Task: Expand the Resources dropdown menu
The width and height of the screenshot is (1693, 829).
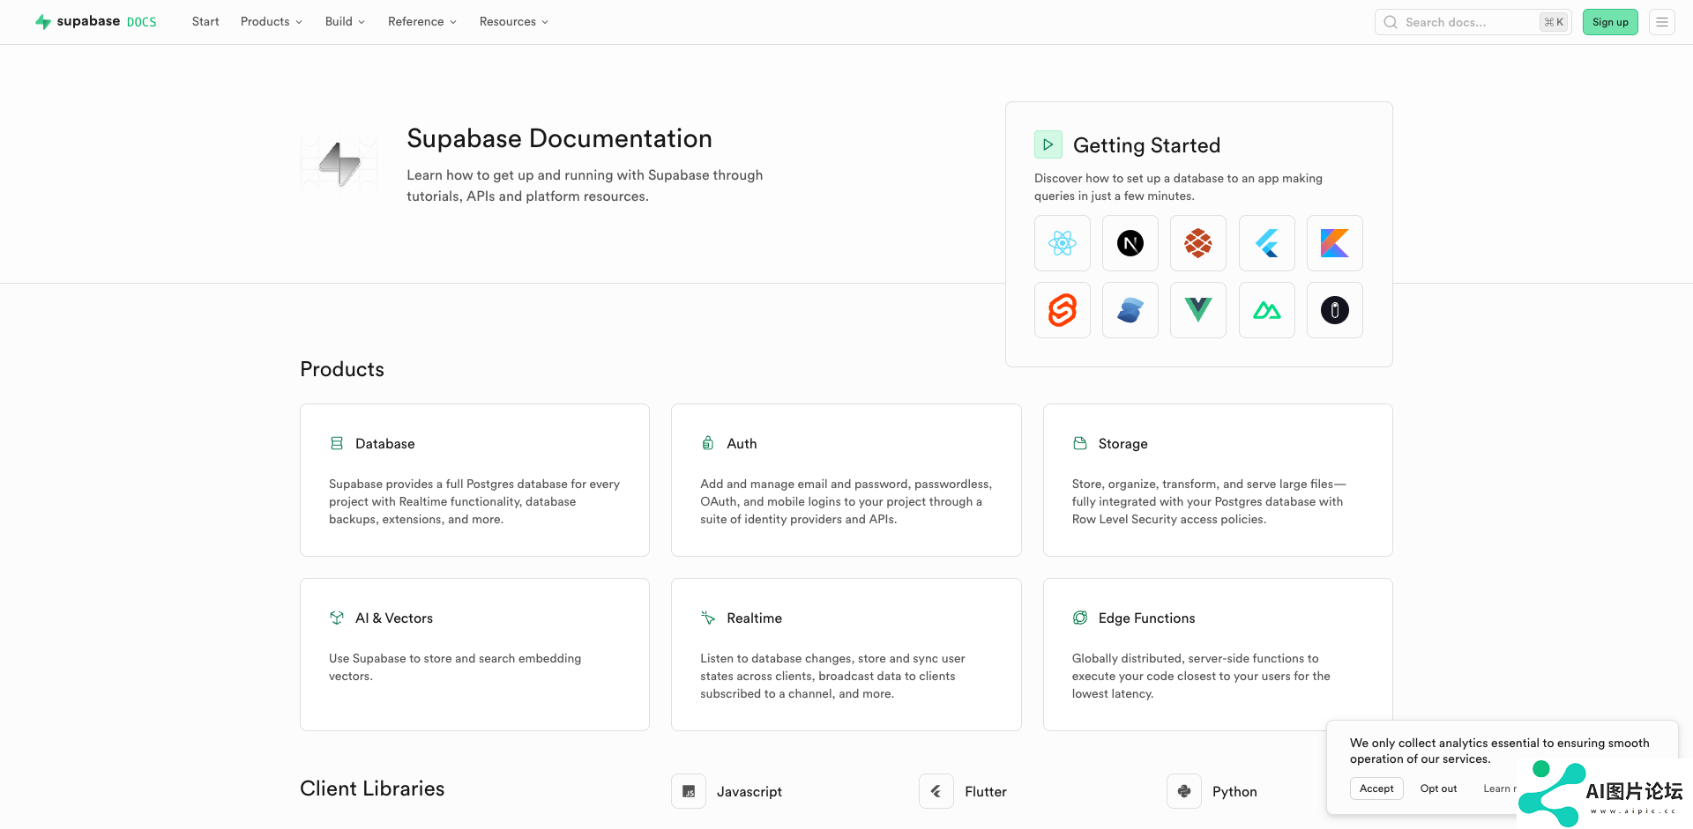Action: 514,21
